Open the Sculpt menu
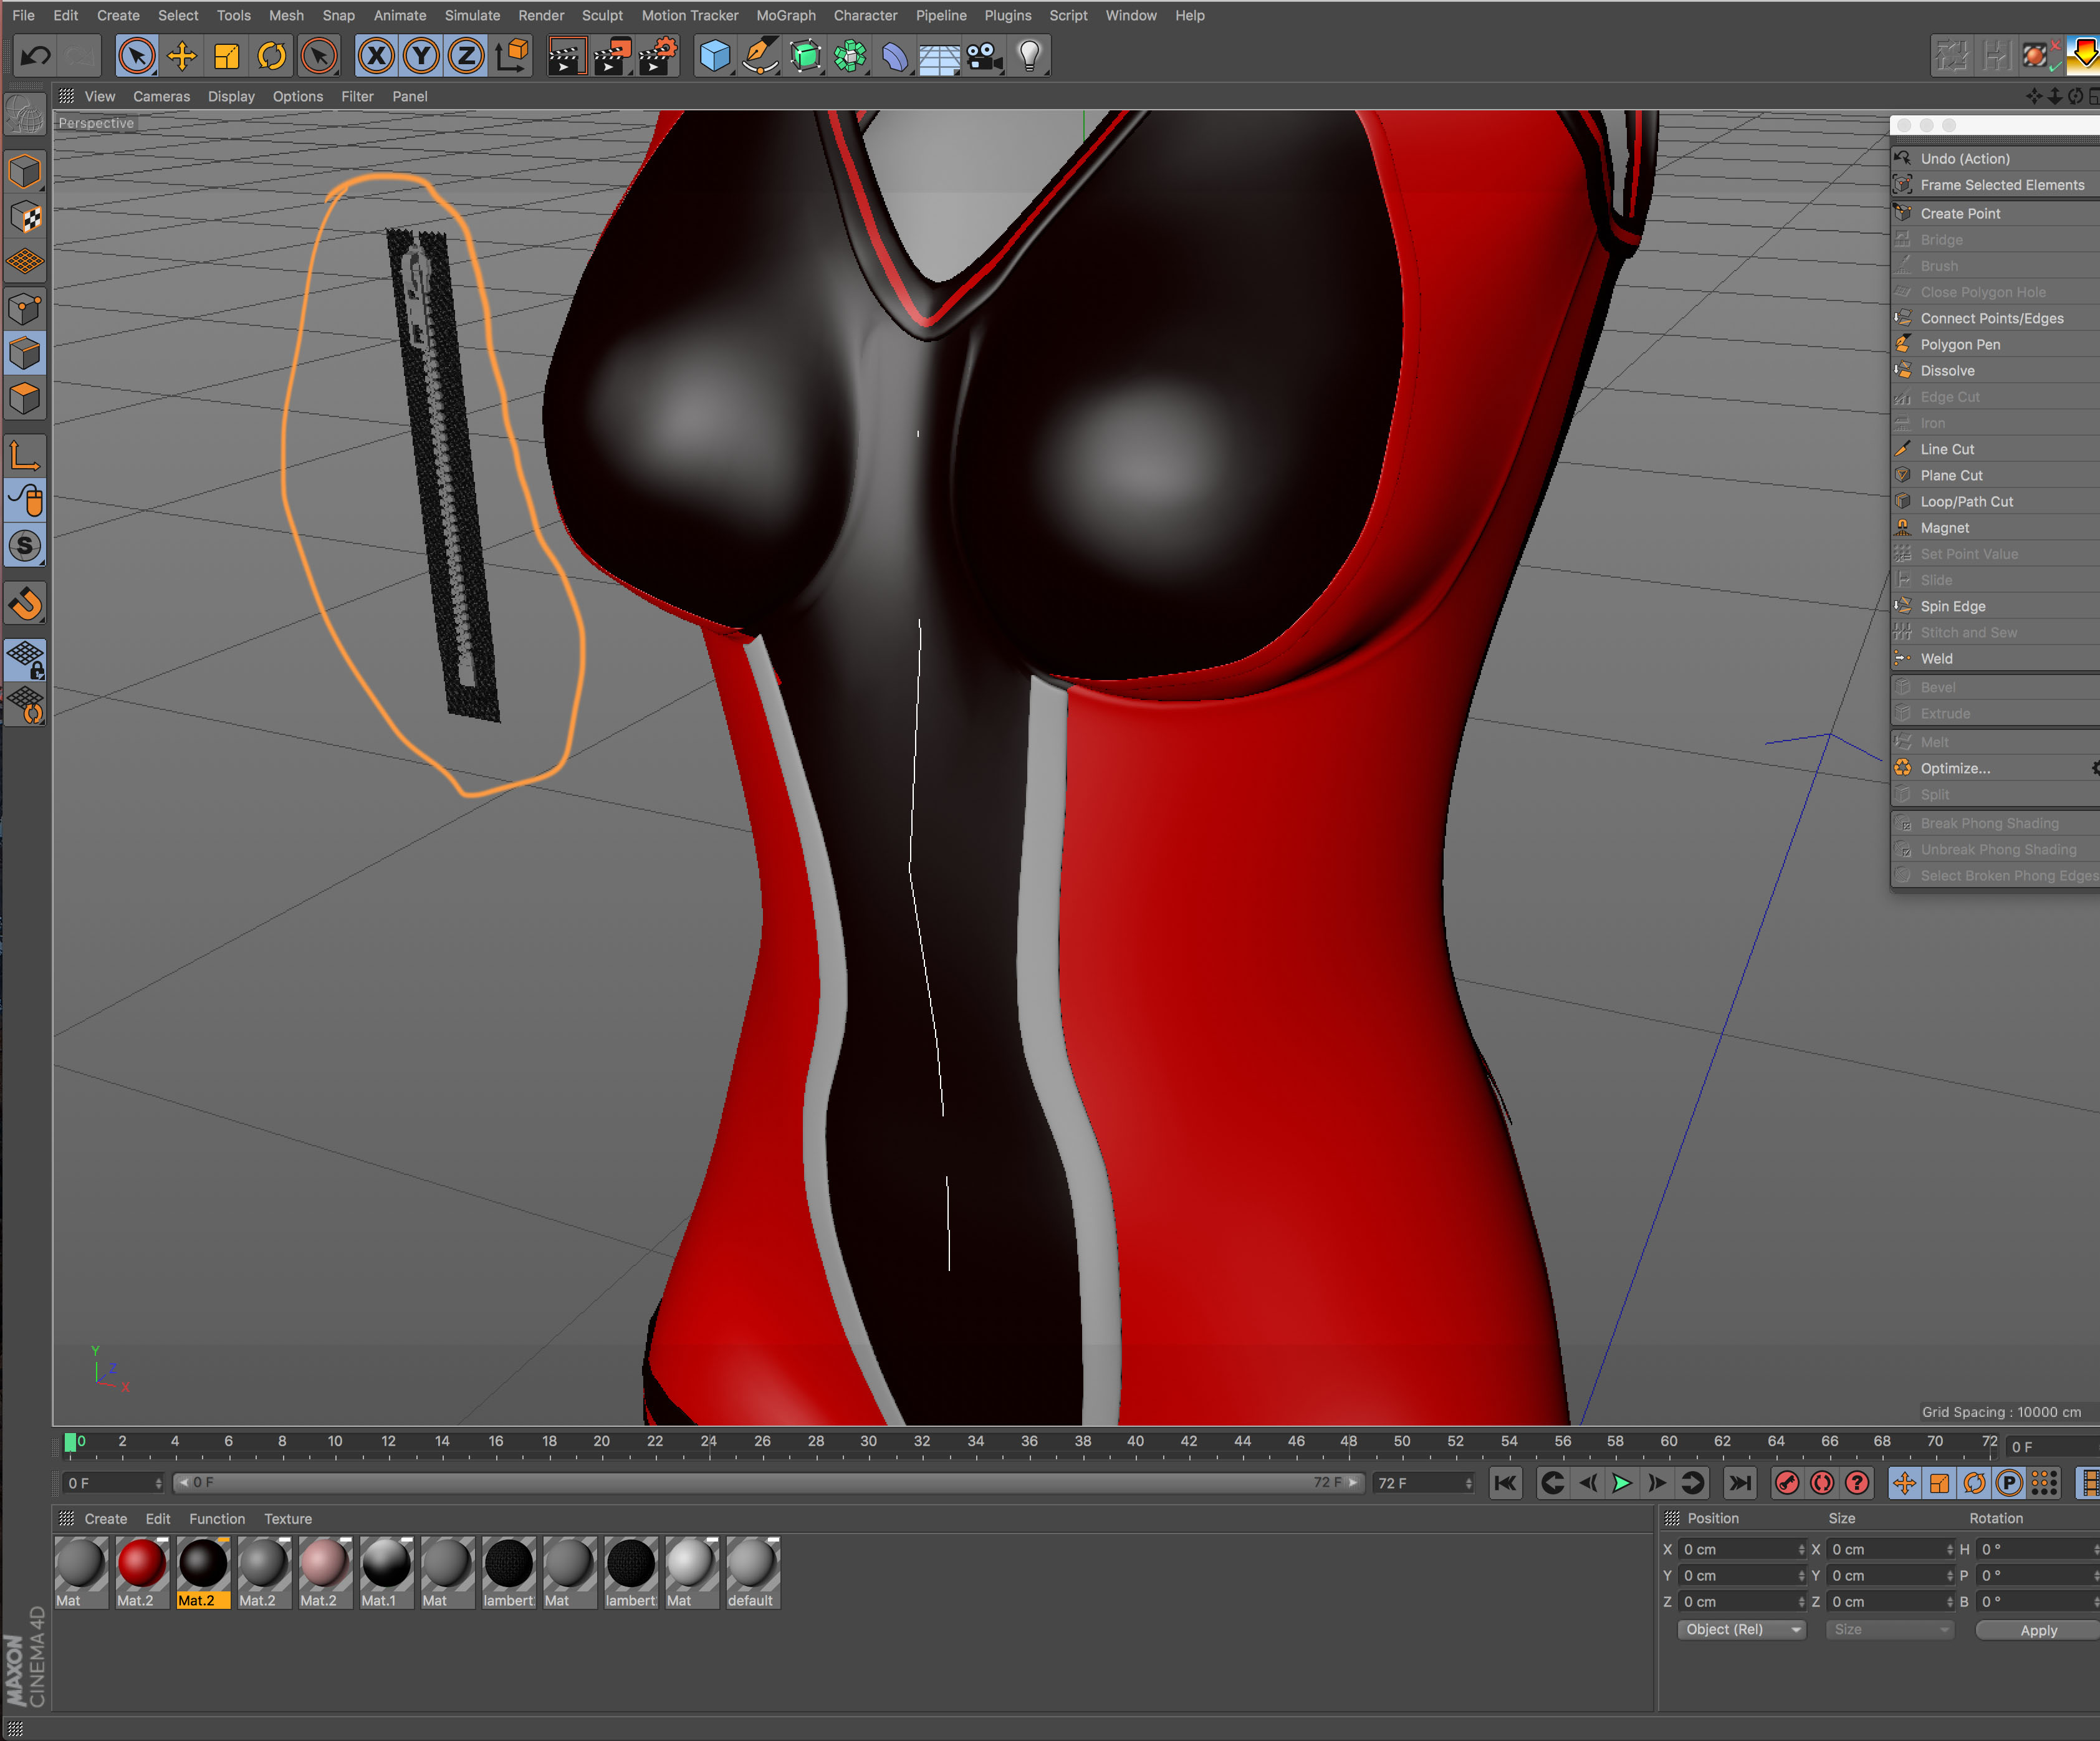The width and height of the screenshot is (2100, 1741). pyautogui.click(x=602, y=15)
